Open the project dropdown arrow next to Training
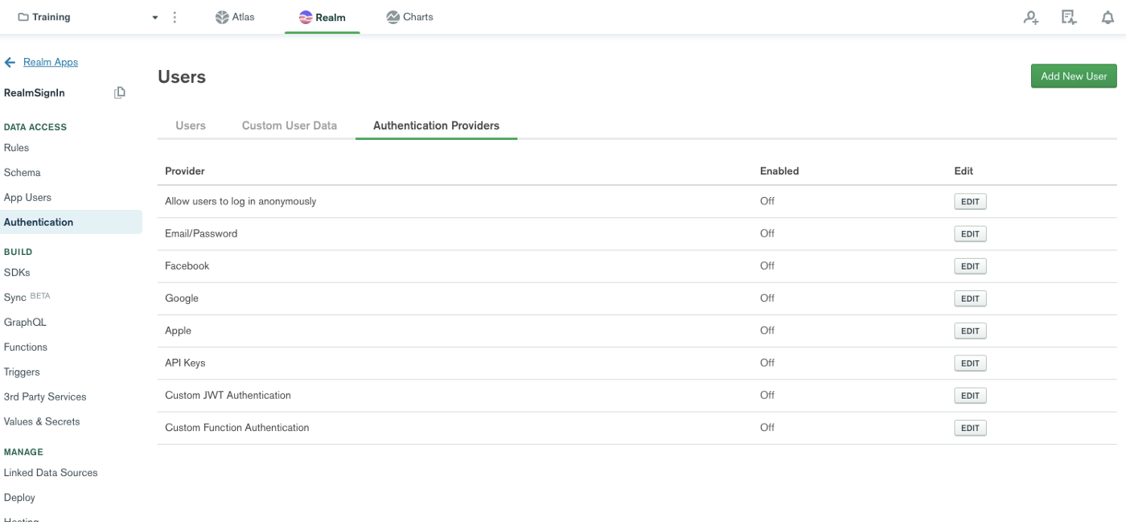Screen dimensions: 1126x522 pyautogui.click(x=155, y=18)
